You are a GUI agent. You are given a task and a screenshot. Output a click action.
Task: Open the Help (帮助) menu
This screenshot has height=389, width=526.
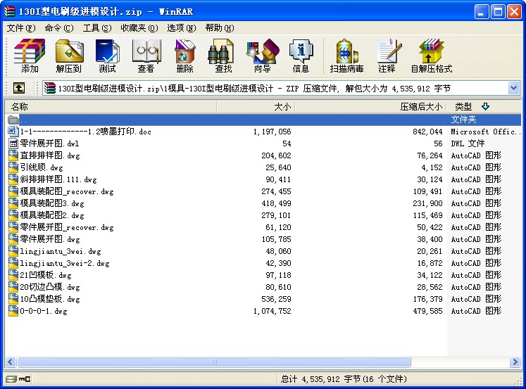click(220, 28)
